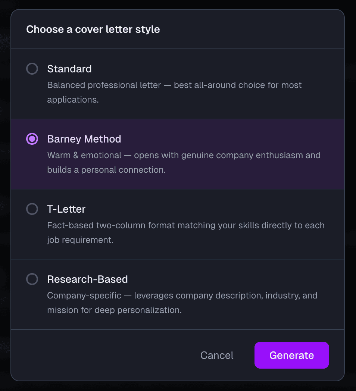Screen dimensions: 356x391
Task: Click the T-Letter description text
Action: tap(185, 232)
